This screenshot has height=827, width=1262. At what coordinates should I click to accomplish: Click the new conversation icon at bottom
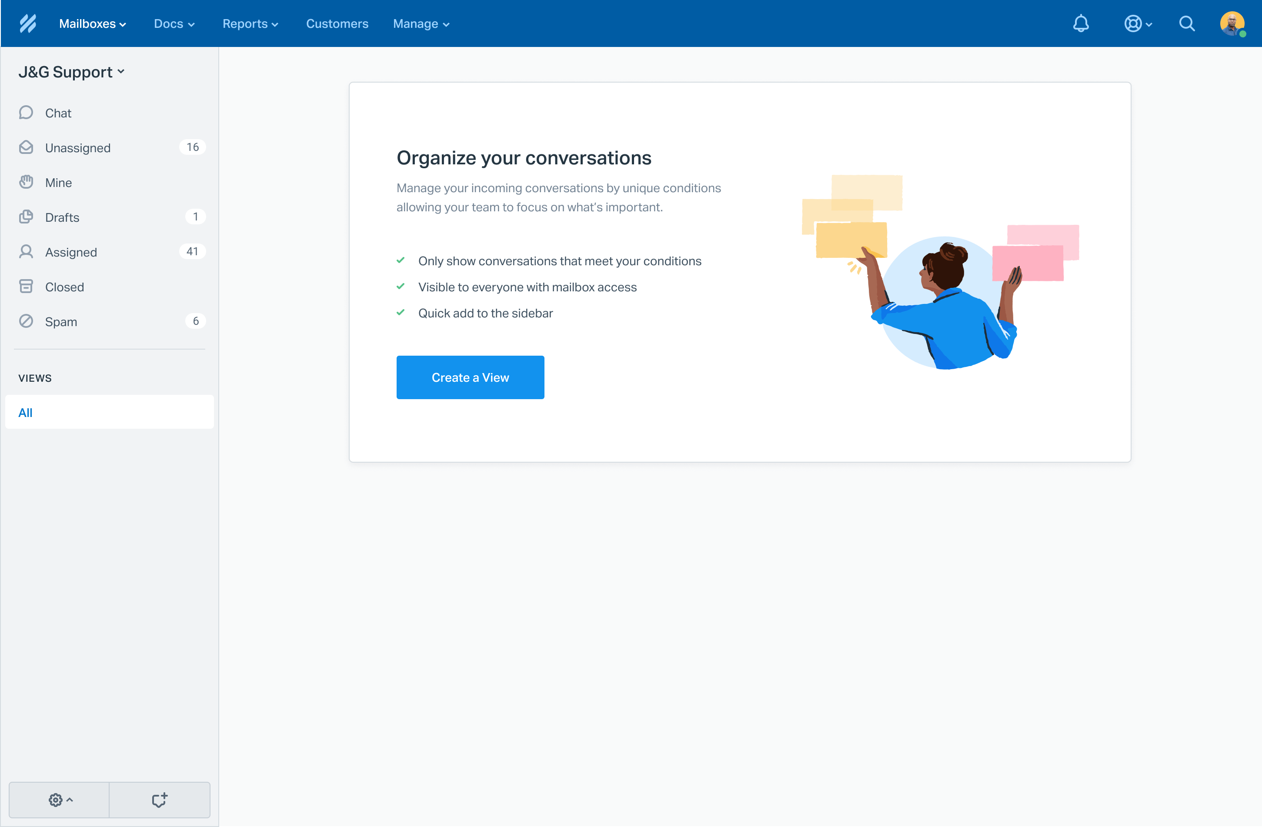tap(159, 800)
